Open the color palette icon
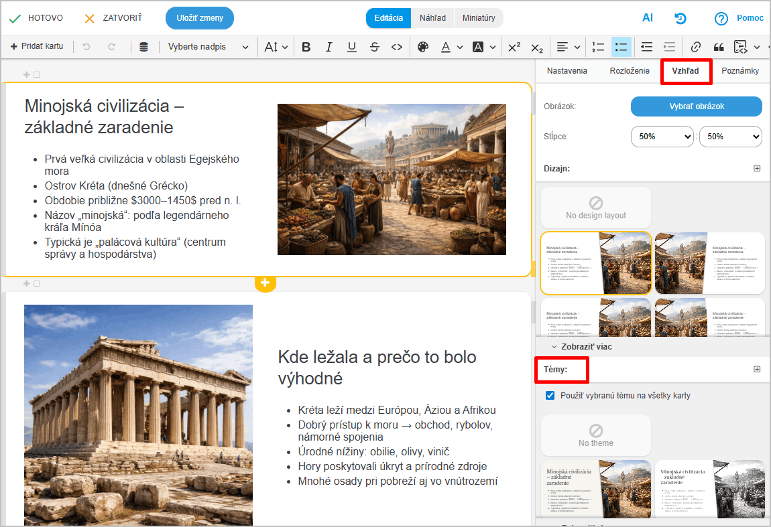Image resolution: width=771 pixels, height=527 pixels. 422,47
